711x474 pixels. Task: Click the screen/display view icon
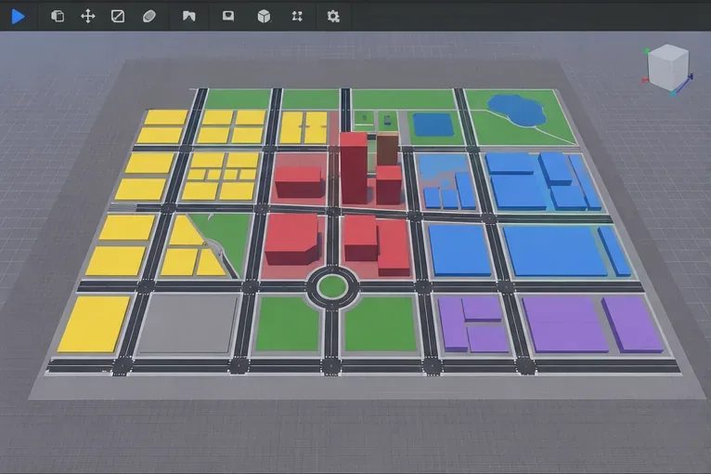pos(228,17)
